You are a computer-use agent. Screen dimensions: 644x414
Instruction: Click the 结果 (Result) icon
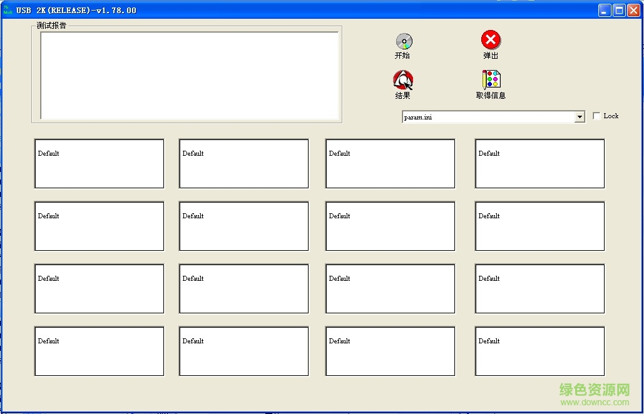tap(403, 80)
